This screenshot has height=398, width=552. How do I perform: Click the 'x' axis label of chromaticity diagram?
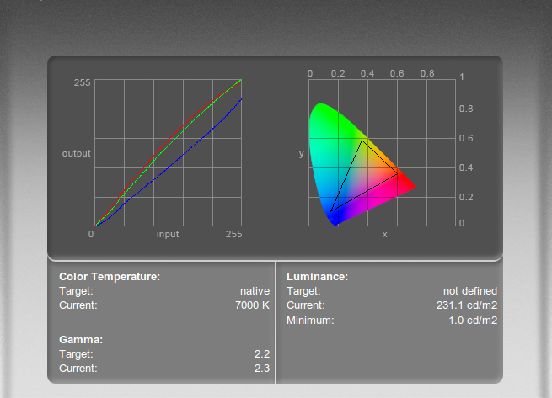385,235
